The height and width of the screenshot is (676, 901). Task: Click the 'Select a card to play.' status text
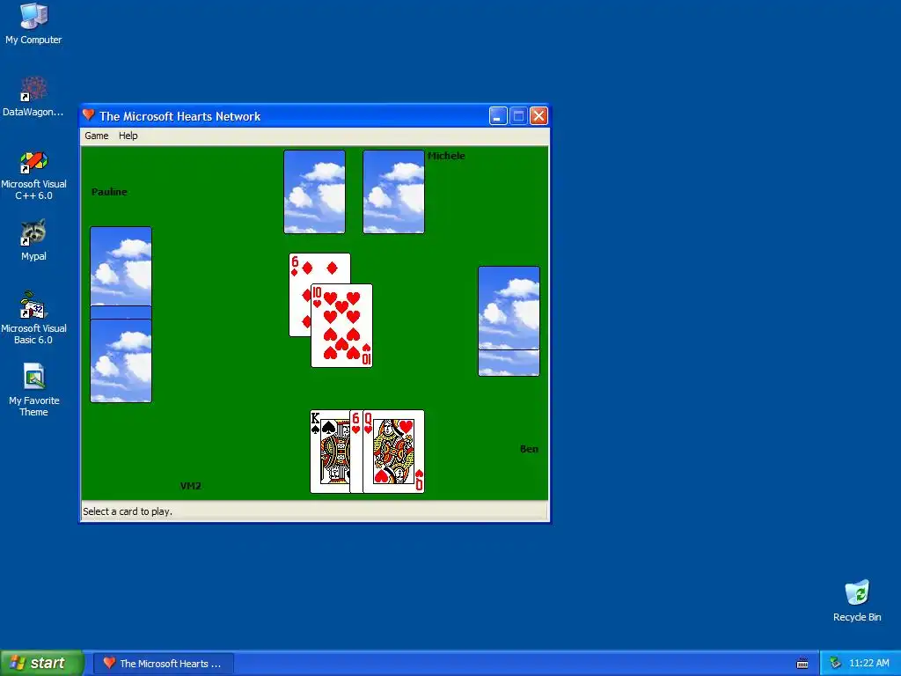coord(128,511)
